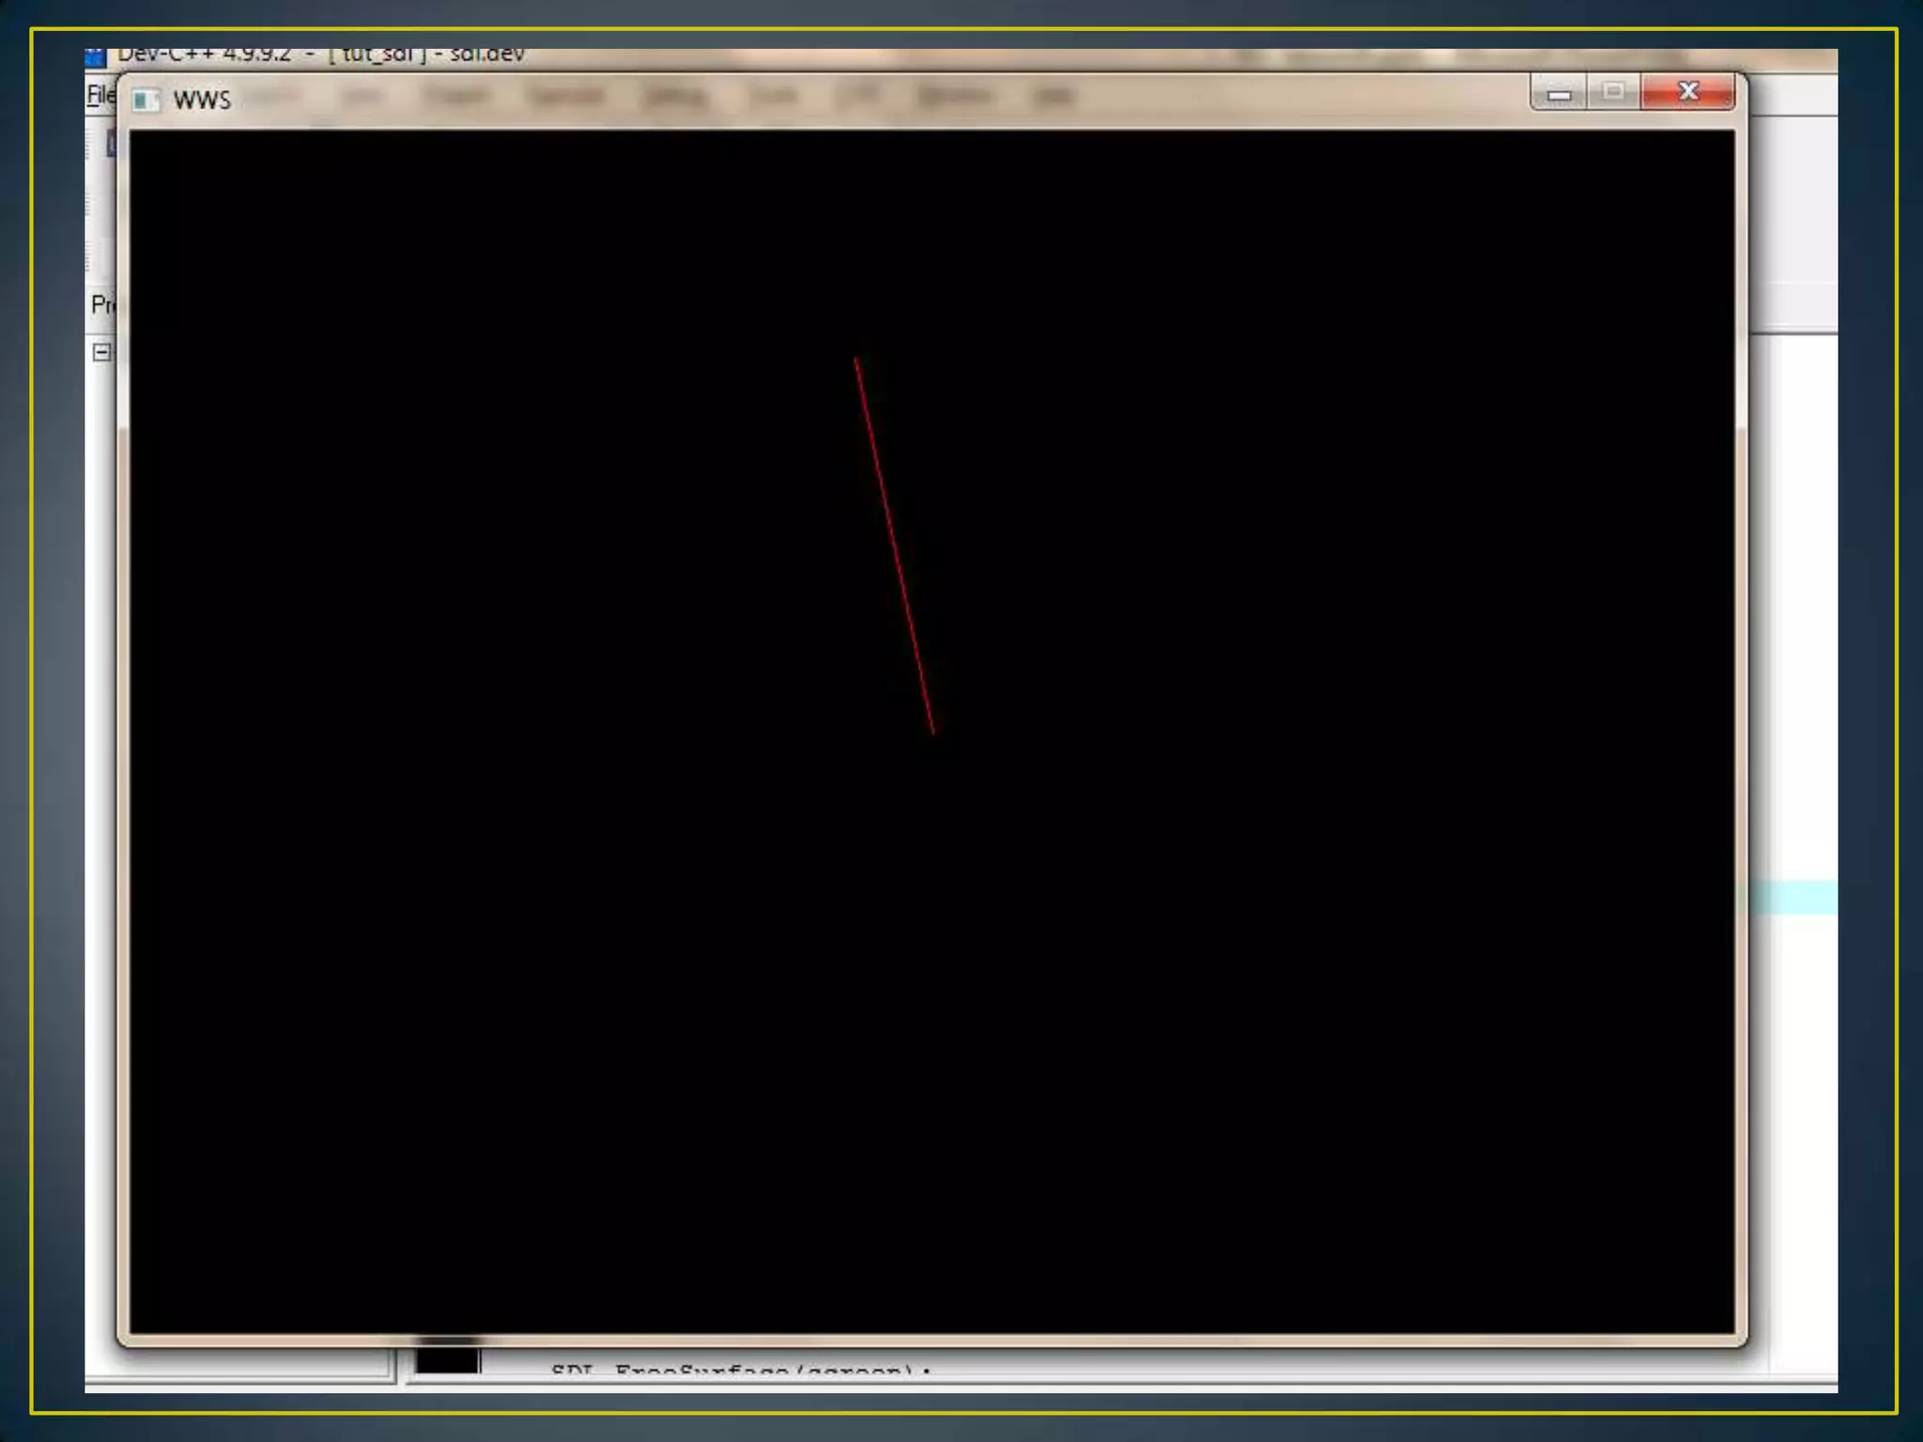Select the partially visible Project tab
The image size is (1923, 1442).
(x=101, y=304)
